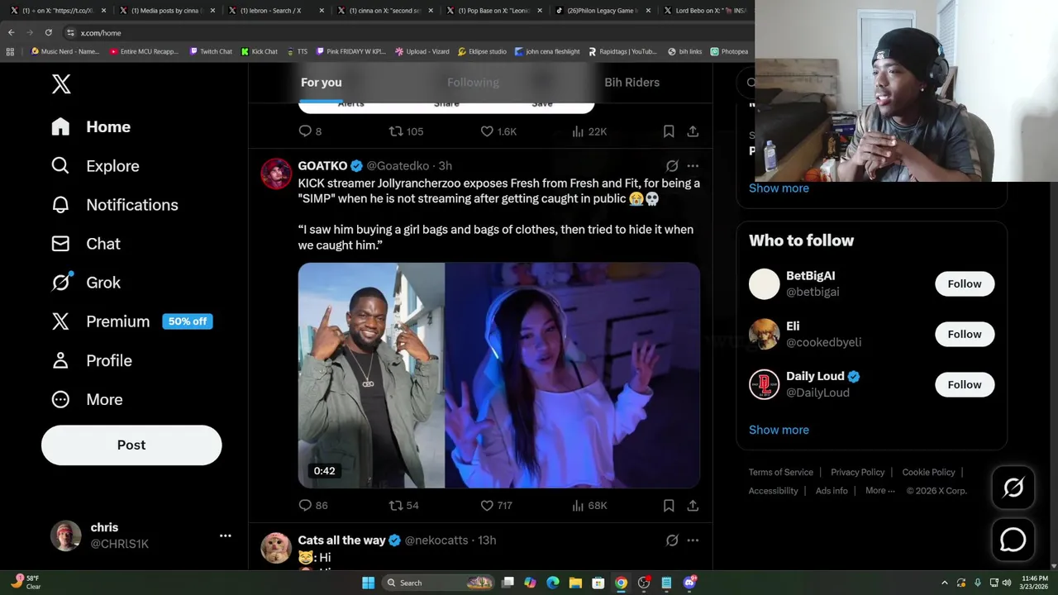
Task: Open Notifications from the sidebar
Action: (x=114, y=205)
